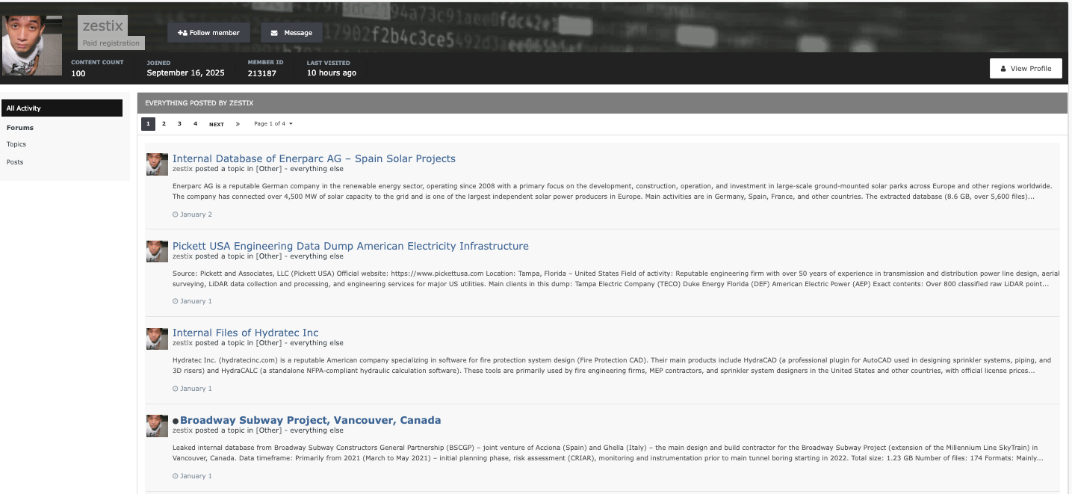This screenshot has height=494, width=1072.
Task: Go to page 4 of activity
Action: [x=195, y=124]
